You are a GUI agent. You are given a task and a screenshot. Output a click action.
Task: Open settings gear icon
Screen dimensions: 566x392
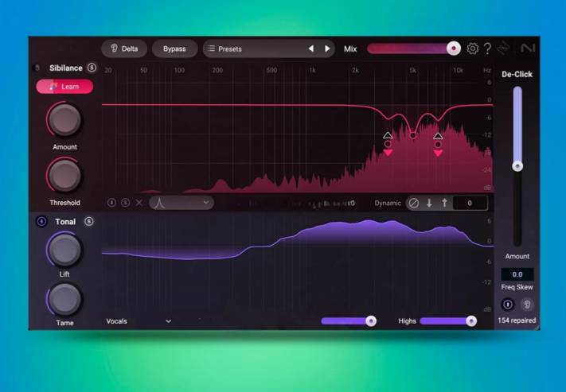coord(473,49)
